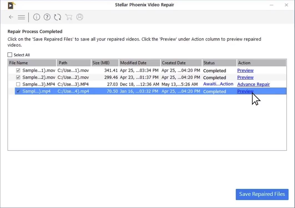Uncheck the Sample...1).mov file checkbox
Image resolution: width=295 pixels, height=208 pixels.
(x=18, y=71)
